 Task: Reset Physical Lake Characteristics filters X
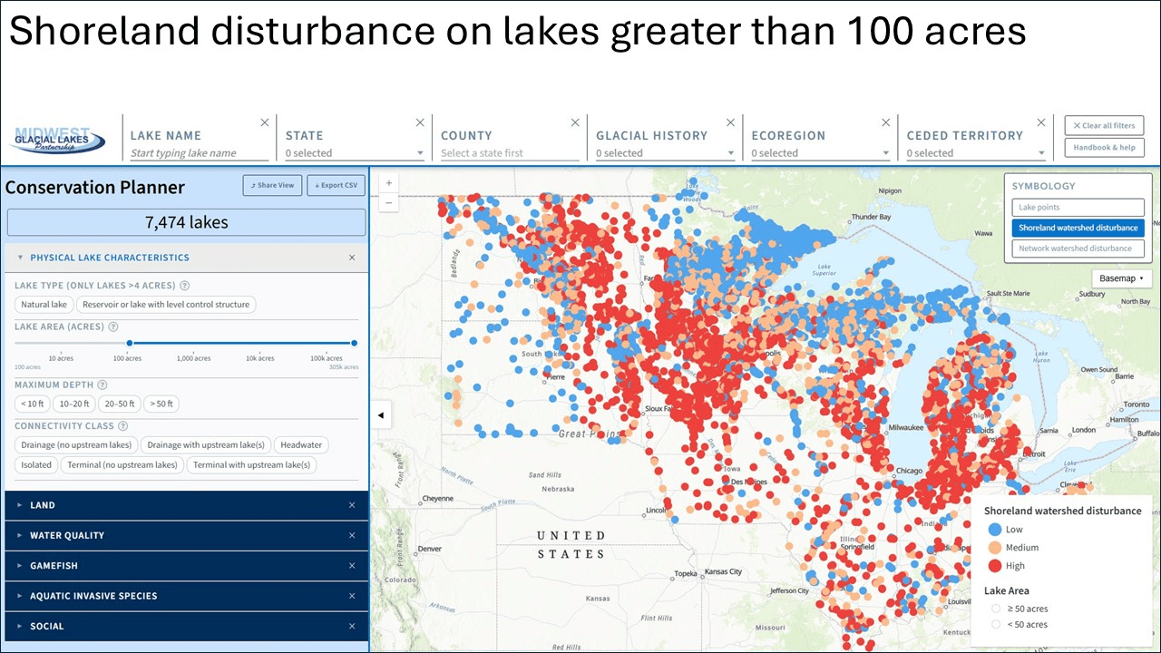tap(352, 258)
